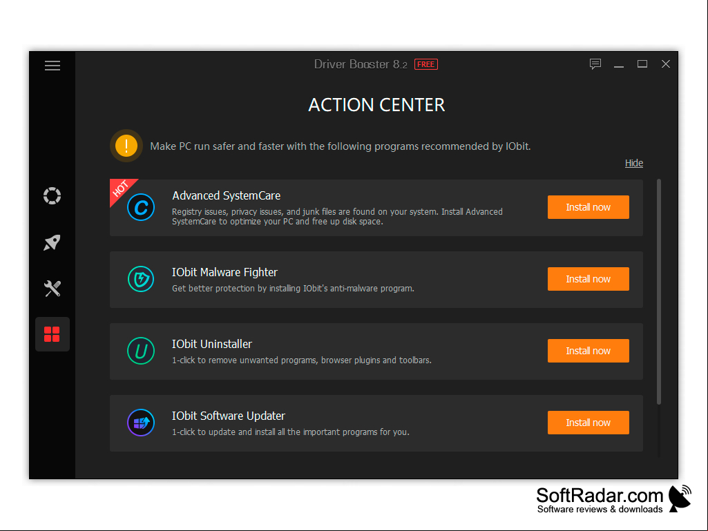Select the IObit Uninstaller title text

point(212,344)
